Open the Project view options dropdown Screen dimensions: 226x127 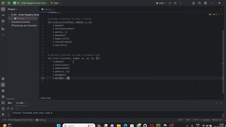coord(13,9)
